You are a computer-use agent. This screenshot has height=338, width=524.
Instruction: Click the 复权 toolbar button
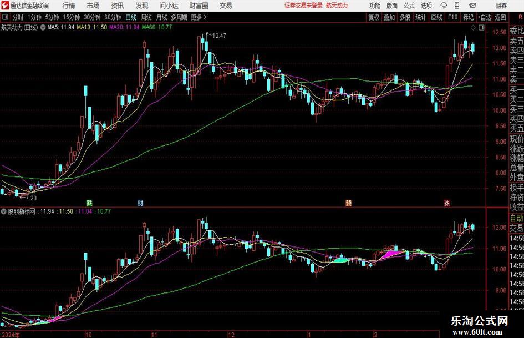click(374, 17)
